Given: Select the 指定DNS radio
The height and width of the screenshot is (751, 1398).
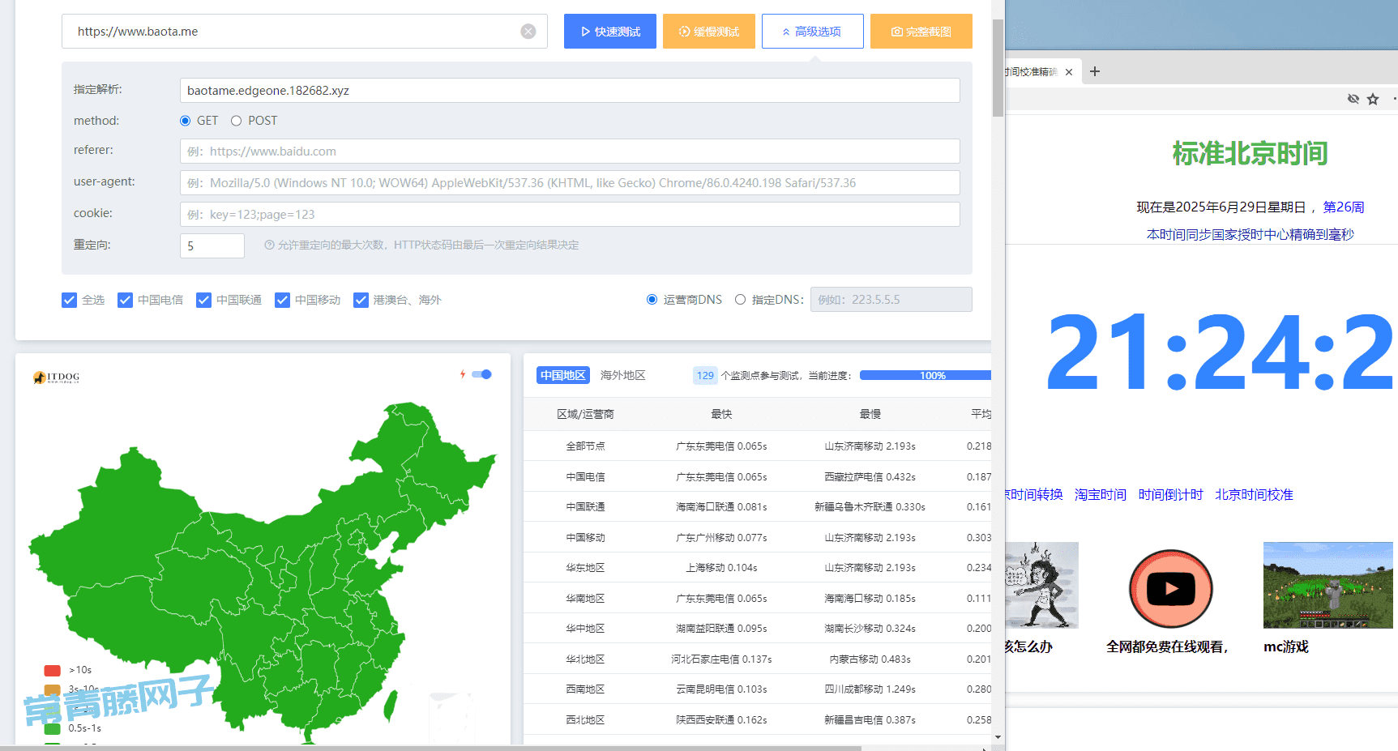Looking at the screenshot, I should click(740, 300).
